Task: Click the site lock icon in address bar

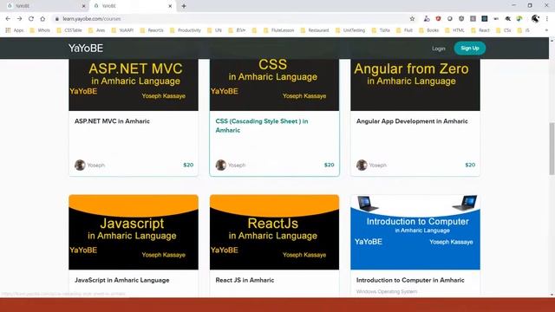Action: (56, 19)
